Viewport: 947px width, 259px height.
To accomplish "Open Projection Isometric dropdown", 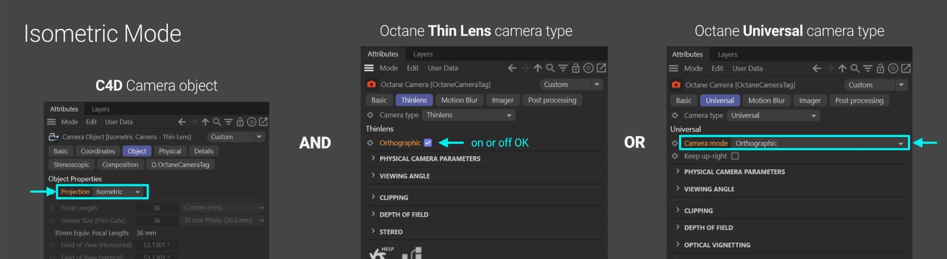I will point(119,192).
